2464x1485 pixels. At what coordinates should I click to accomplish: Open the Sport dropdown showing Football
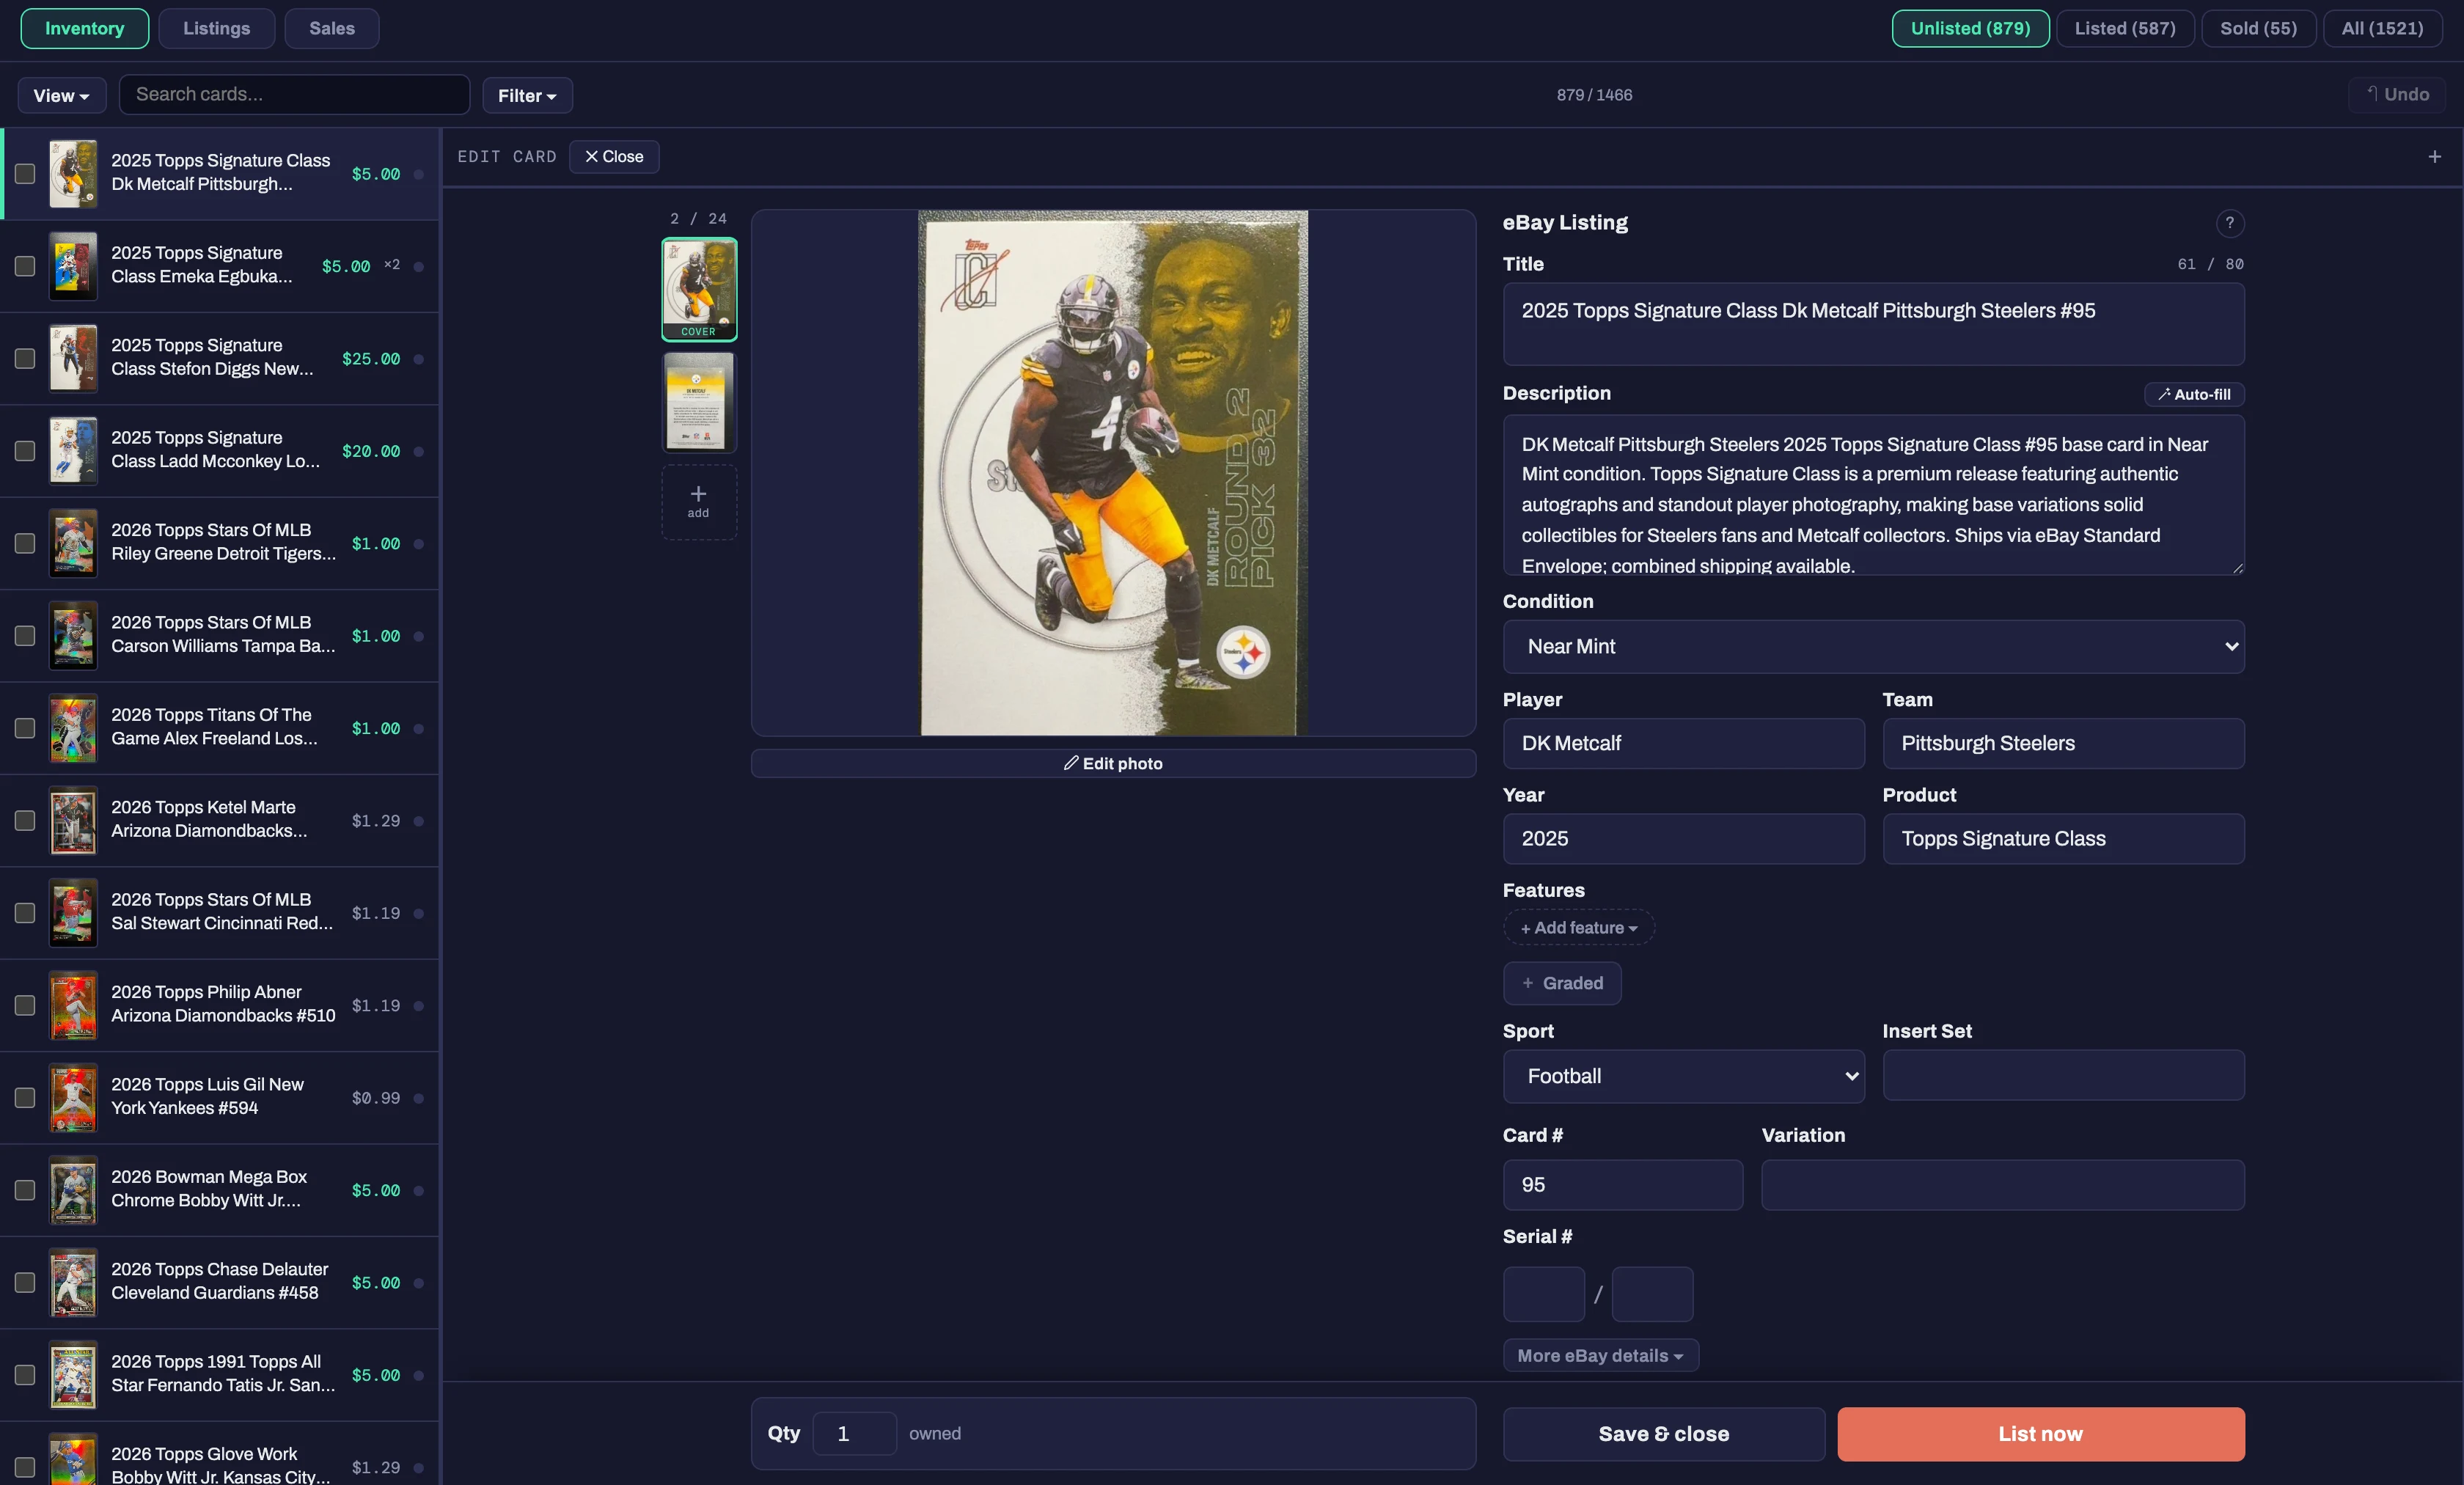(1683, 1076)
